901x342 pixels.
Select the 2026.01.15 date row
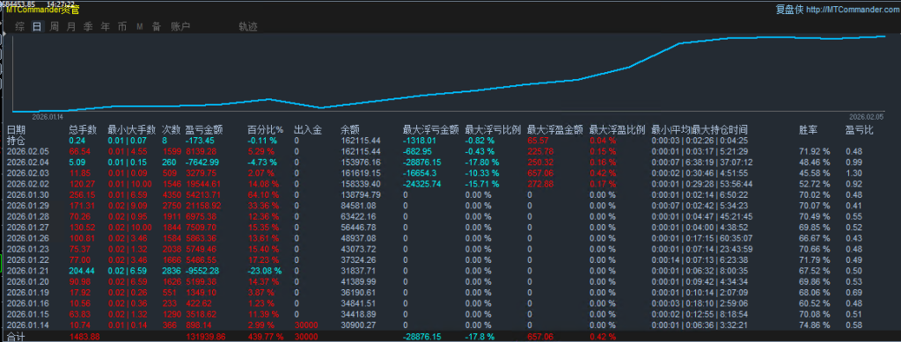(27, 315)
